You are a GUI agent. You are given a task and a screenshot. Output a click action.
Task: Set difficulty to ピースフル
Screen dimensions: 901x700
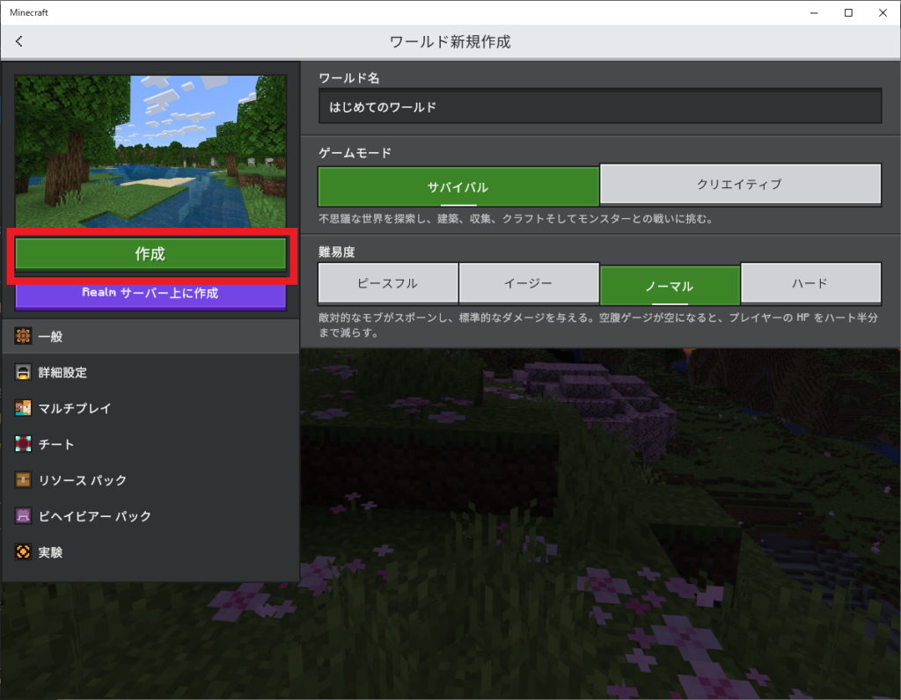(388, 283)
